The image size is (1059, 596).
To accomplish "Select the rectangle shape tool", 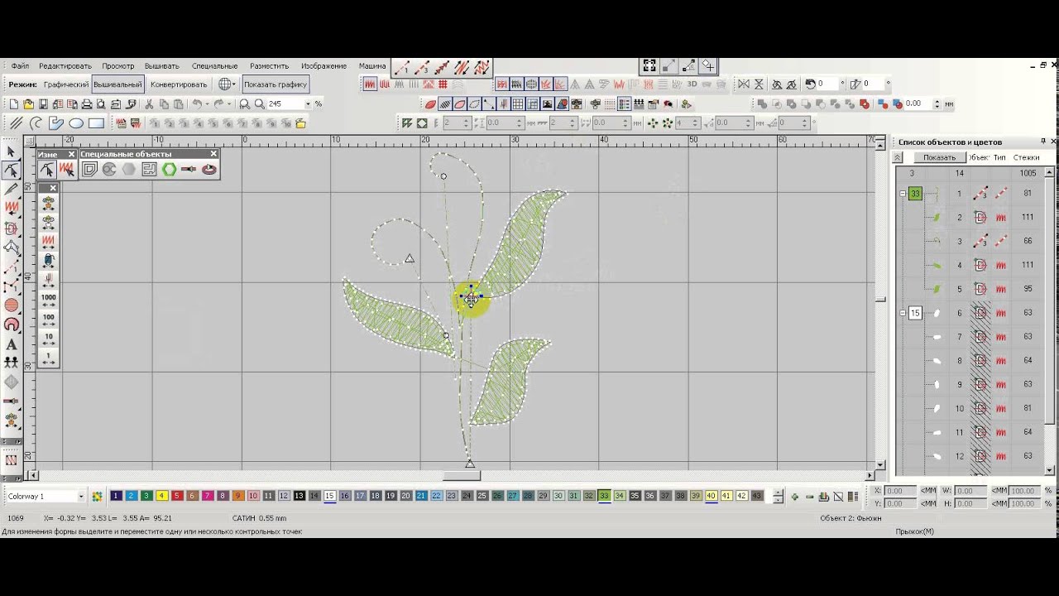I will click(96, 123).
